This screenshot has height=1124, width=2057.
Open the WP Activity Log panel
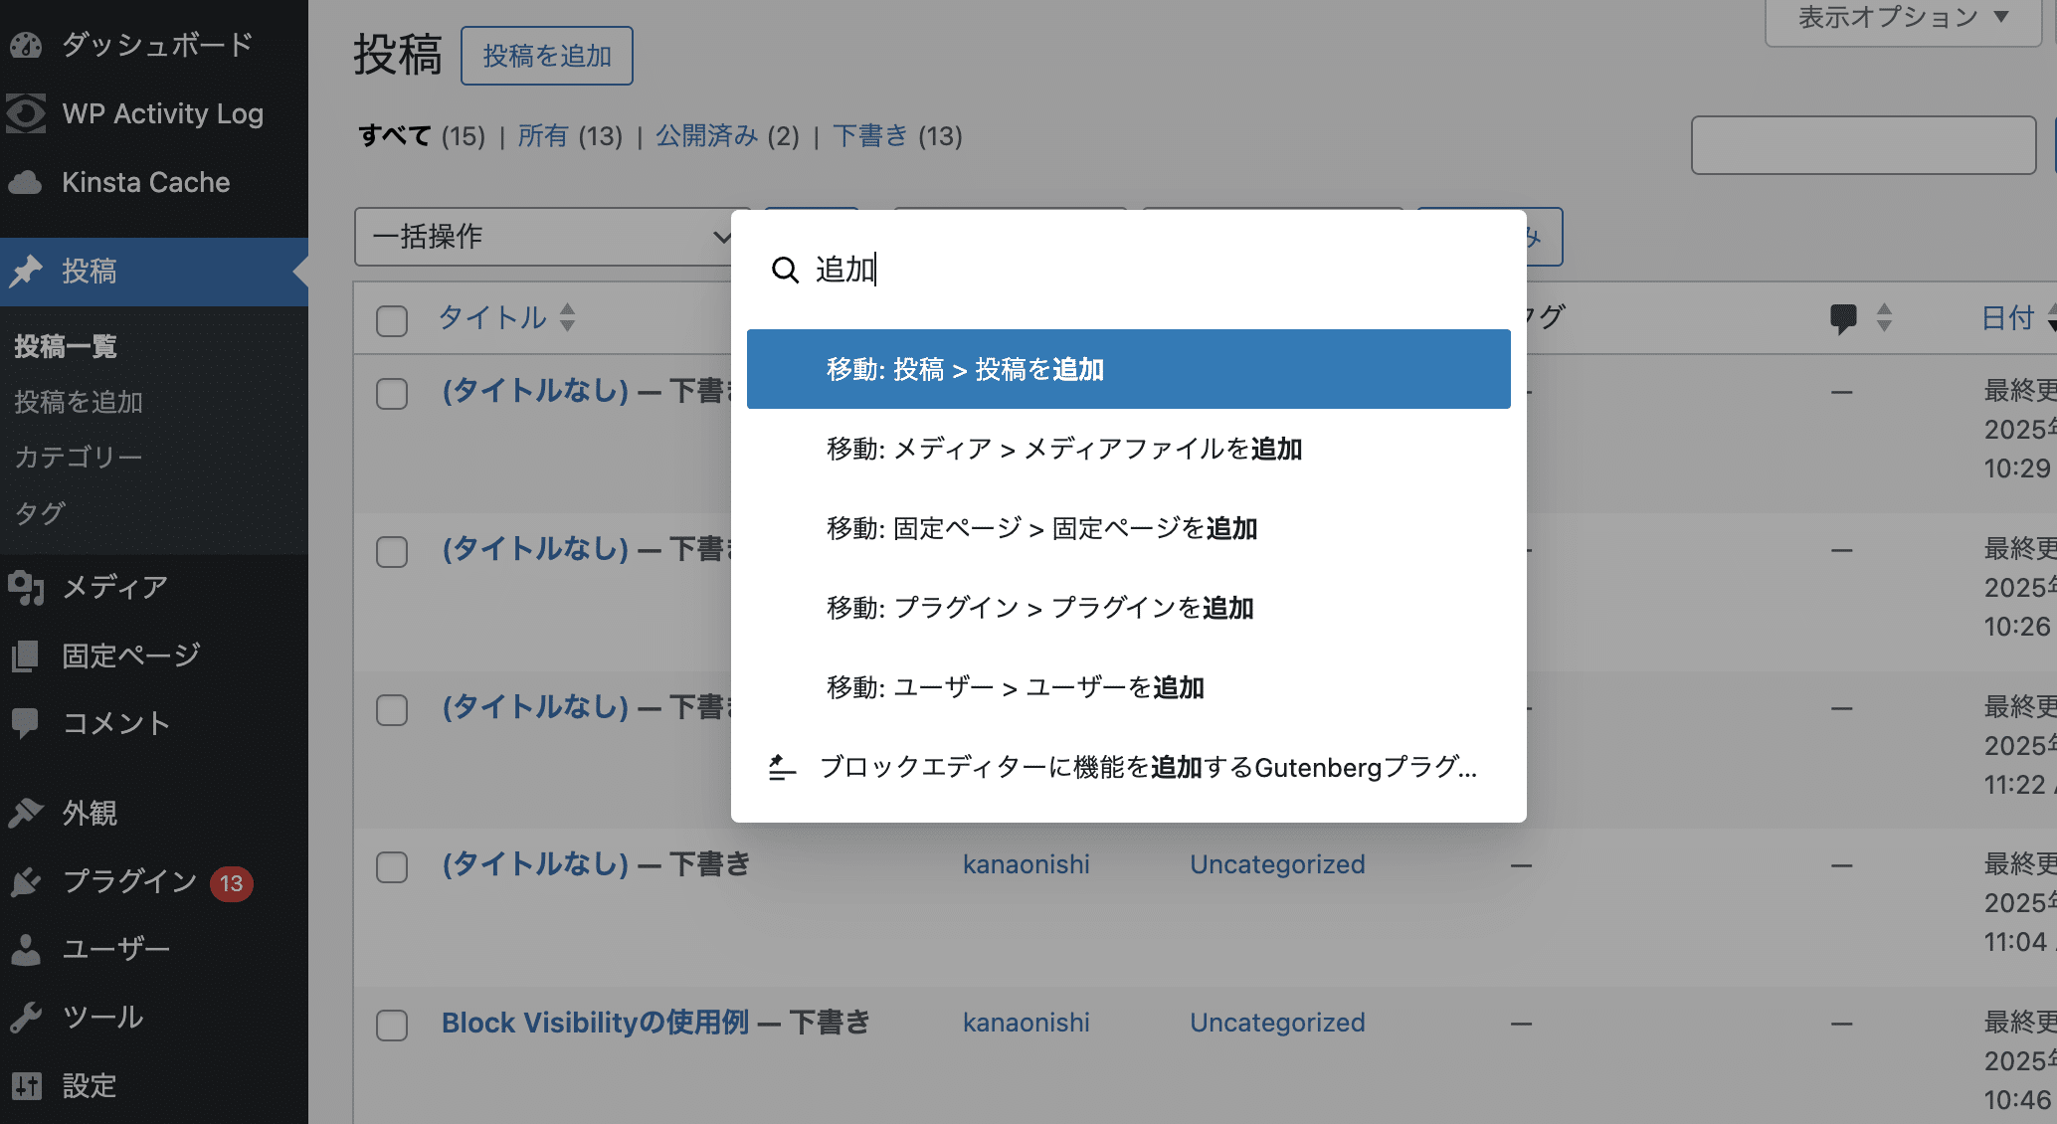point(162,112)
